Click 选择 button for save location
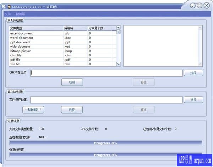Image resolution: width=213 pixels, height=167 pixels. (193, 100)
